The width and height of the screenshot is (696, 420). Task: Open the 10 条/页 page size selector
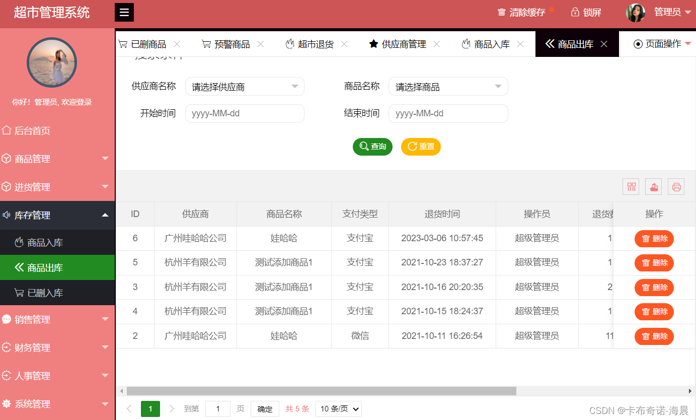coord(339,409)
